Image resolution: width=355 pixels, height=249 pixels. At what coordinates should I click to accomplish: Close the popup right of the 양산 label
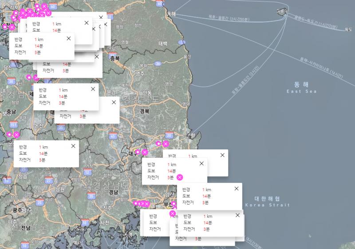click(237, 189)
